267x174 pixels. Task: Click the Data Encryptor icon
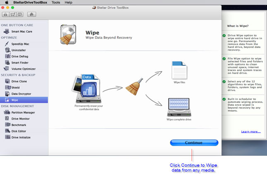click(x=7, y=94)
